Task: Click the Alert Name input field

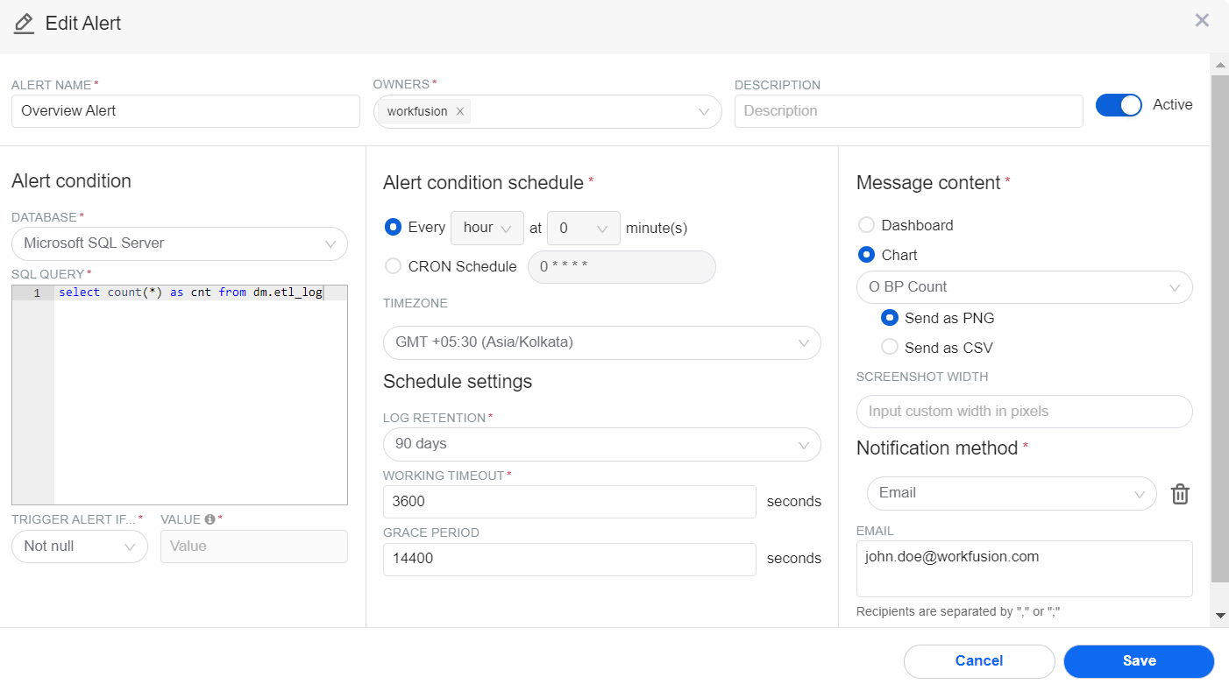Action: (x=186, y=111)
